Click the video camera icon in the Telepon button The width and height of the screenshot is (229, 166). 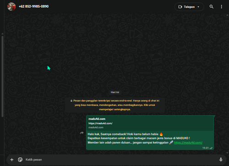coord(180,7)
